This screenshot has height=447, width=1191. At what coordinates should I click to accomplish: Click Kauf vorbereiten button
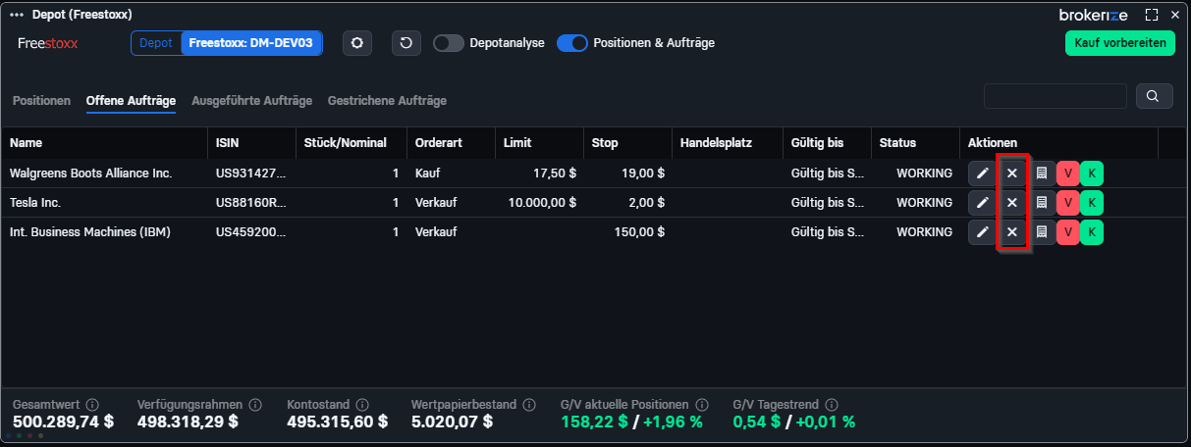pos(1120,43)
